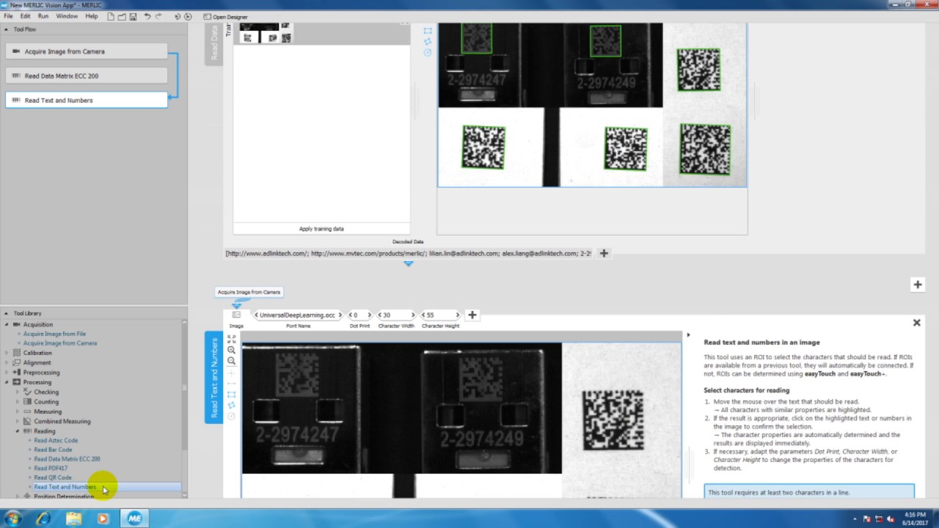939x528 pixels.
Task: Add a parameter with the plus after Character Height
Action: tap(472, 315)
